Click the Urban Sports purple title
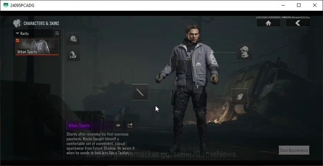 [x=79, y=126]
